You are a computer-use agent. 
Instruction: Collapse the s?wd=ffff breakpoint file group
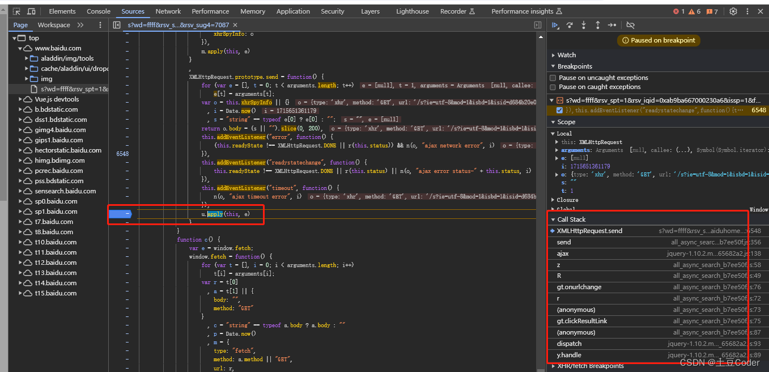click(x=552, y=100)
